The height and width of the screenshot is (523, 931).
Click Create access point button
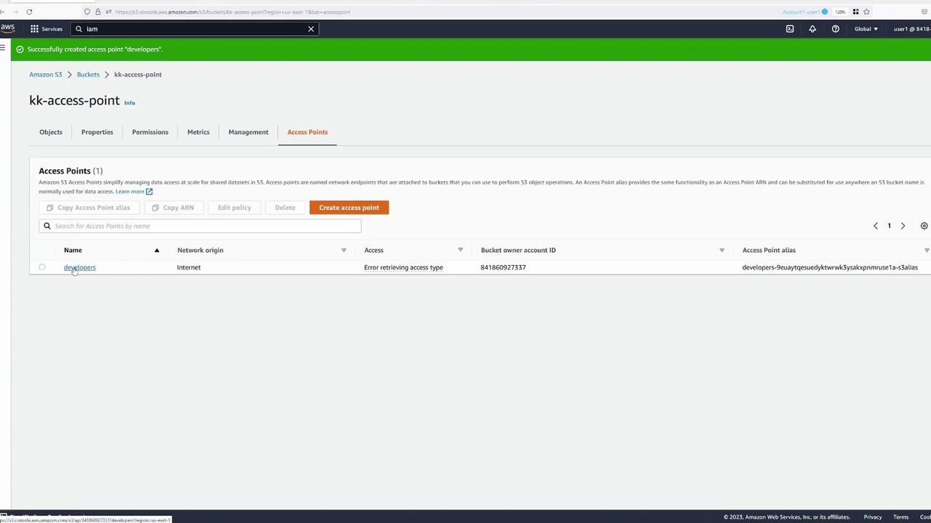[x=349, y=208]
